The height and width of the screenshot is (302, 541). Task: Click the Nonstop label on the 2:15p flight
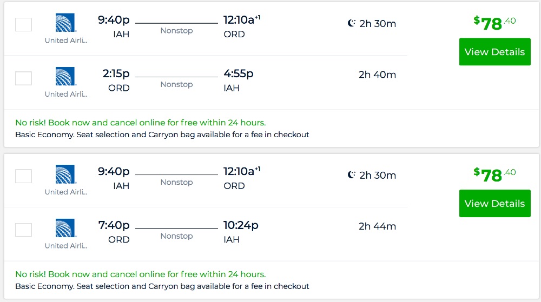tap(176, 84)
